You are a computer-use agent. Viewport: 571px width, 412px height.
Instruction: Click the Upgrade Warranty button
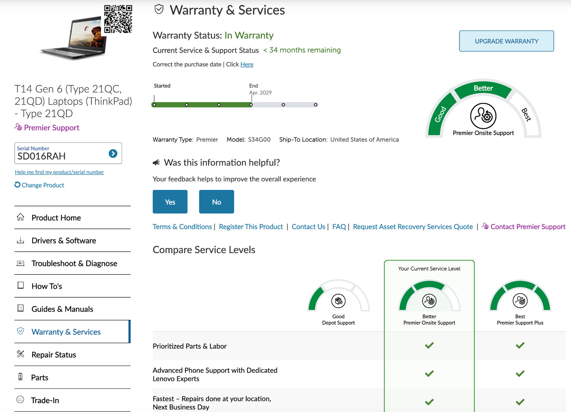[506, 41]
